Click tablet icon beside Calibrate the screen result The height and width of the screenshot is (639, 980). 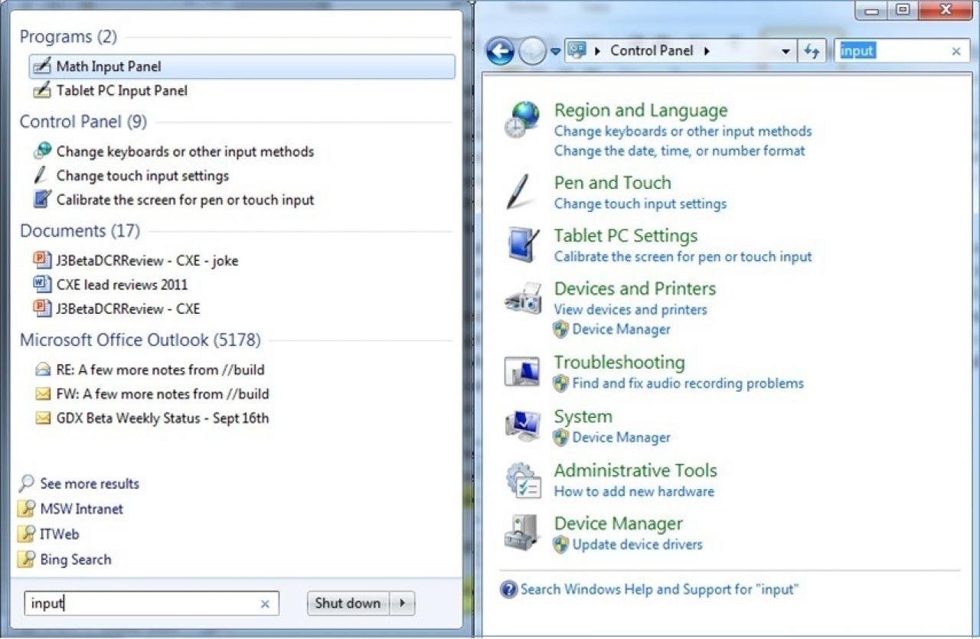tap(42, 200)
